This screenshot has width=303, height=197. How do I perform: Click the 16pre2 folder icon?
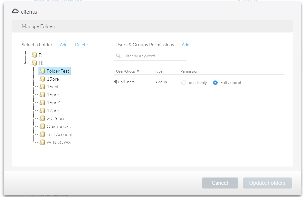pyautogui.click(x=42, y=103)
